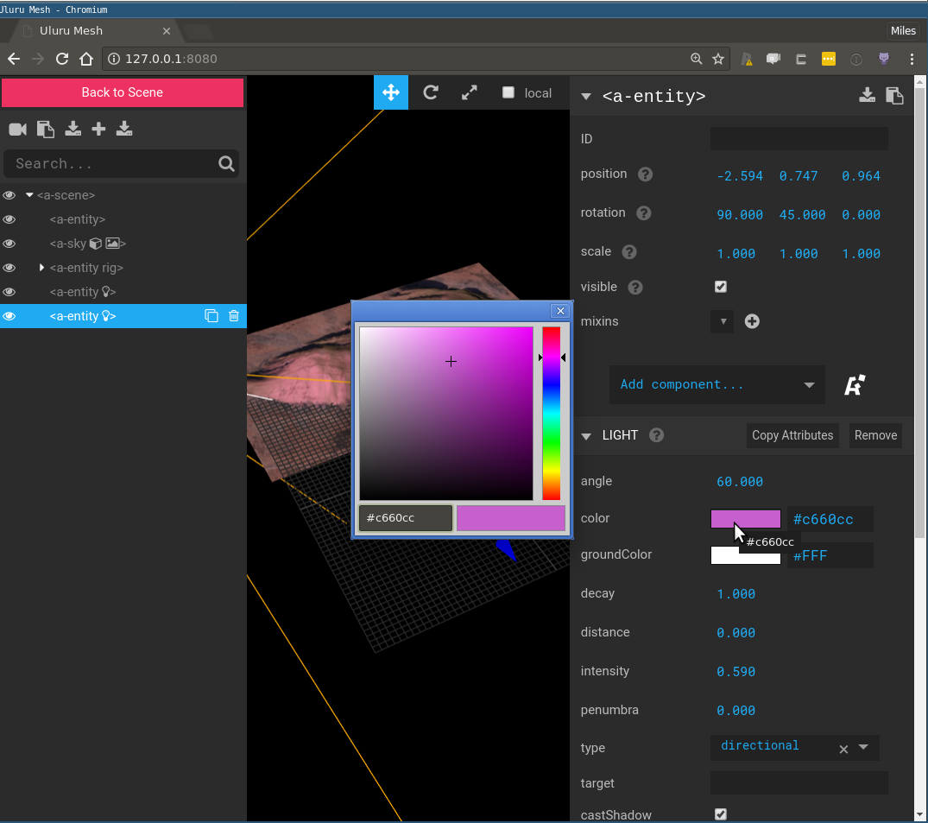Duplicate the selected light entity

(211, 316)
